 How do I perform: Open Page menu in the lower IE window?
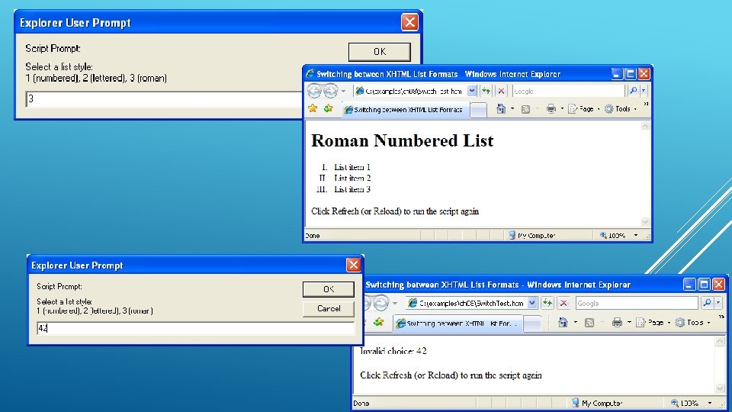point(653,322)
